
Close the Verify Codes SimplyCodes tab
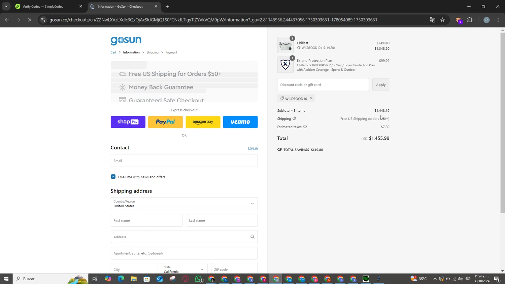[x=81, y=6]
